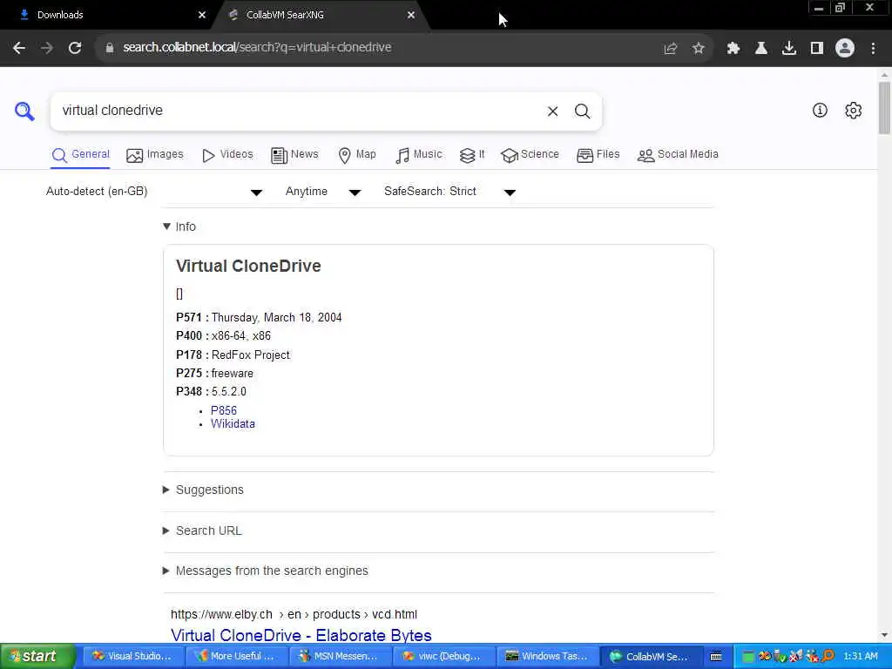Click the elby.ch result URL
The image size is (892, 669).
[294, 614]
